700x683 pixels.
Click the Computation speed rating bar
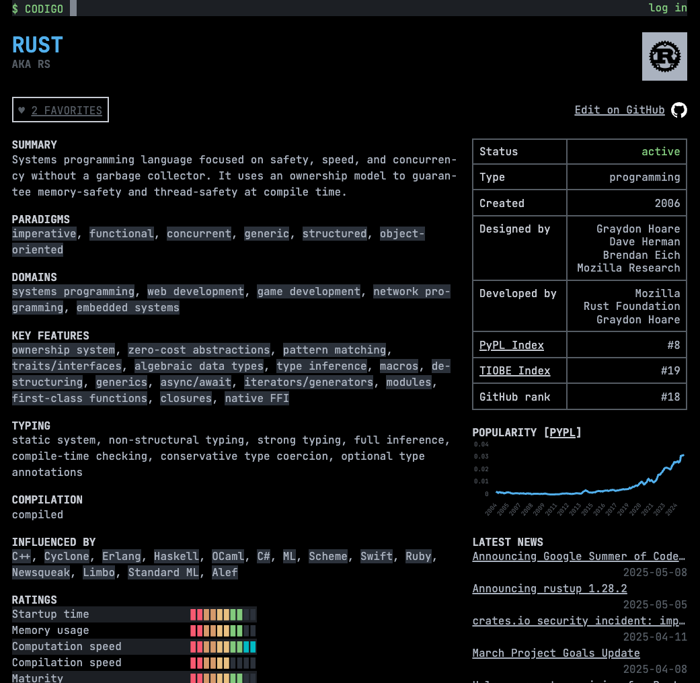[223, 647]
